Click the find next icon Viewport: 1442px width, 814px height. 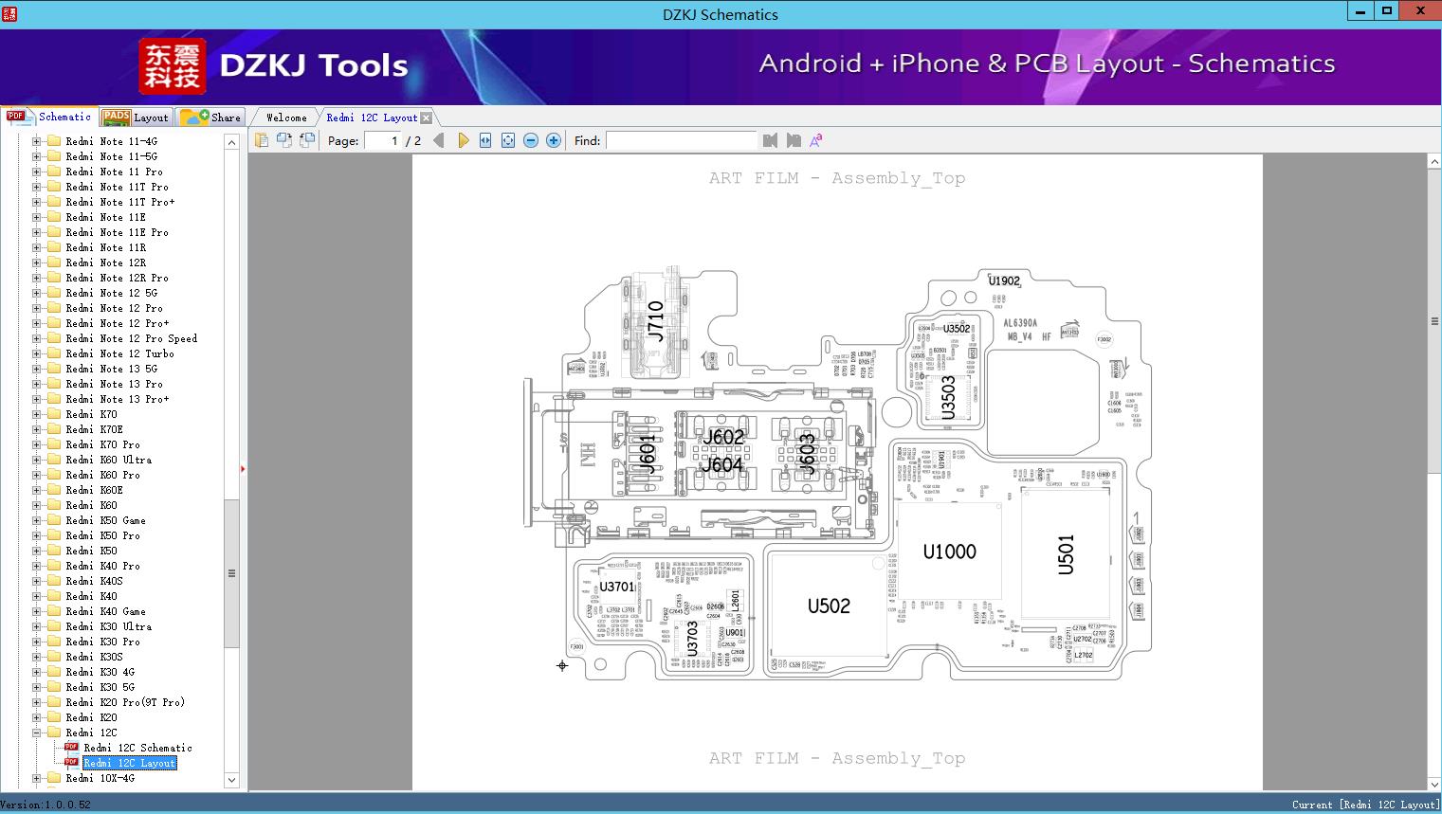(794, 140)
